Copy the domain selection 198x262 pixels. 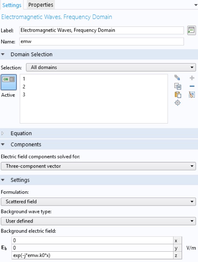tap(177, 86)
